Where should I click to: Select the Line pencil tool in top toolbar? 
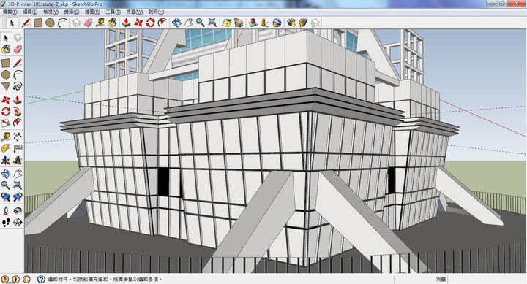pyautogui.click(x=26, y=23)
